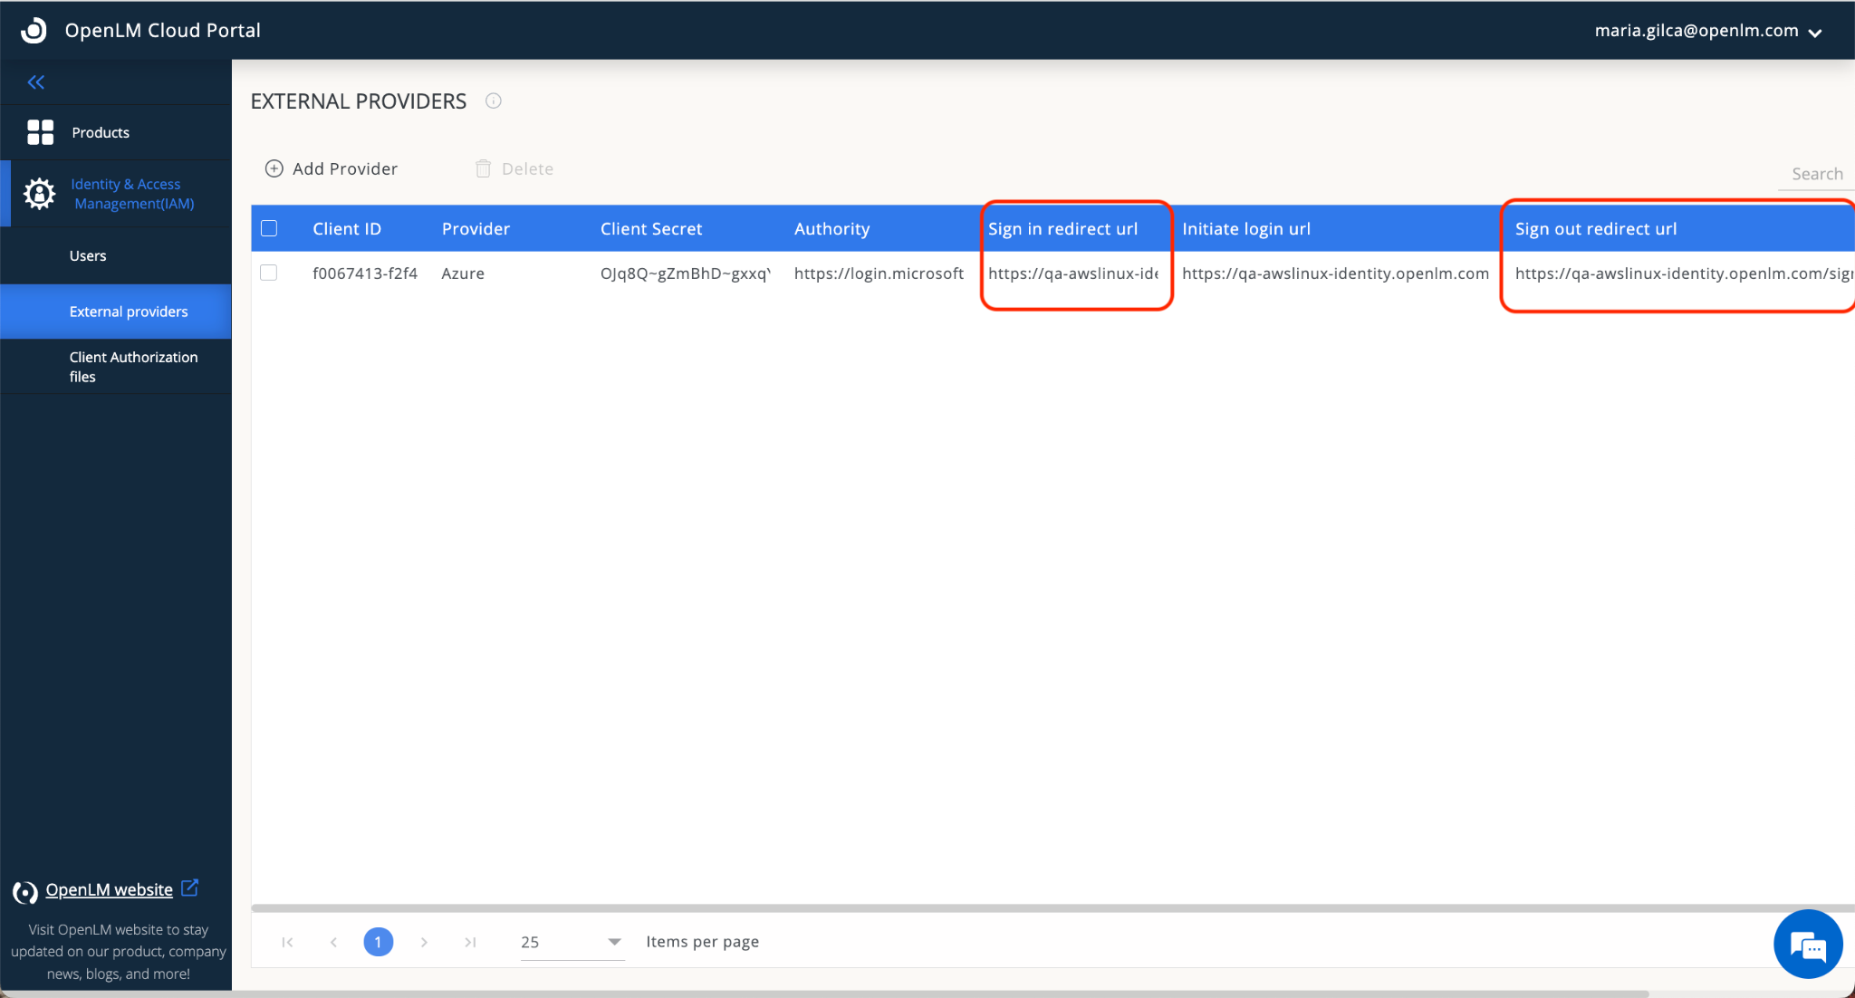Screen dimensions: 1855x998
Task: Click the external link icon next to OpenLM website
Action: click(189, 888)
